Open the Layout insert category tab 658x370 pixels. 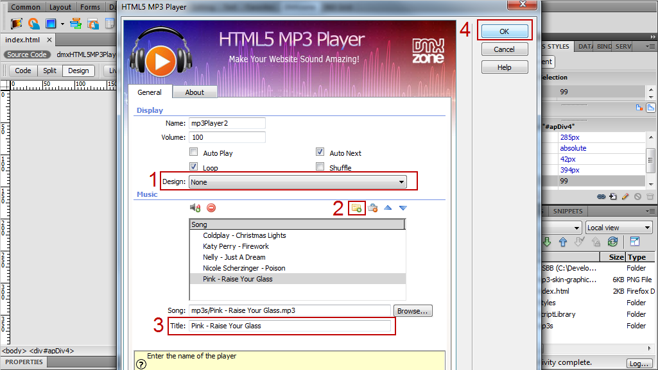coord(60,7)
